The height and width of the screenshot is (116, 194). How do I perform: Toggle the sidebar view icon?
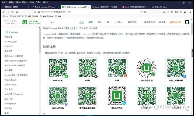point(176,12)
